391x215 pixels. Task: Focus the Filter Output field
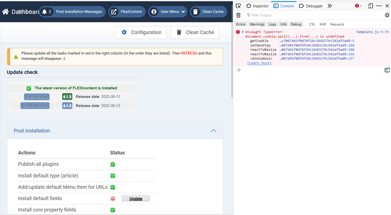pos(313,15)
